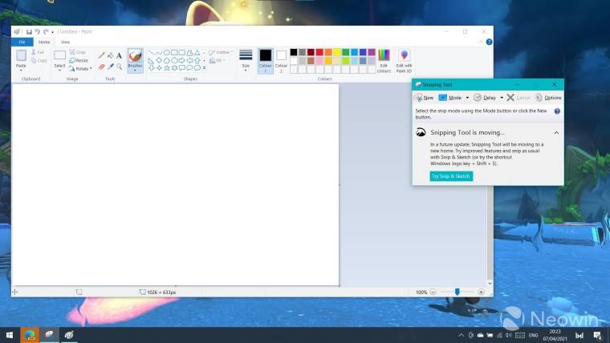Select Colour 2 background box
Image resolution: width=610 pixels, height=343 pixels.
point(281,61)
